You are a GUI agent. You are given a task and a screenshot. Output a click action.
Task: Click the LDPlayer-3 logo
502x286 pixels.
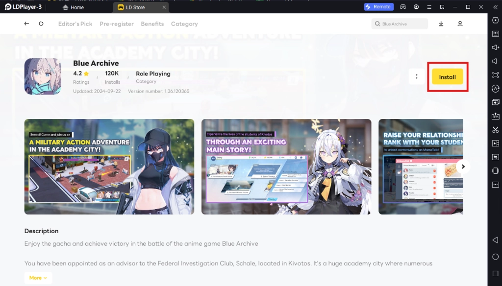point(23,7)
